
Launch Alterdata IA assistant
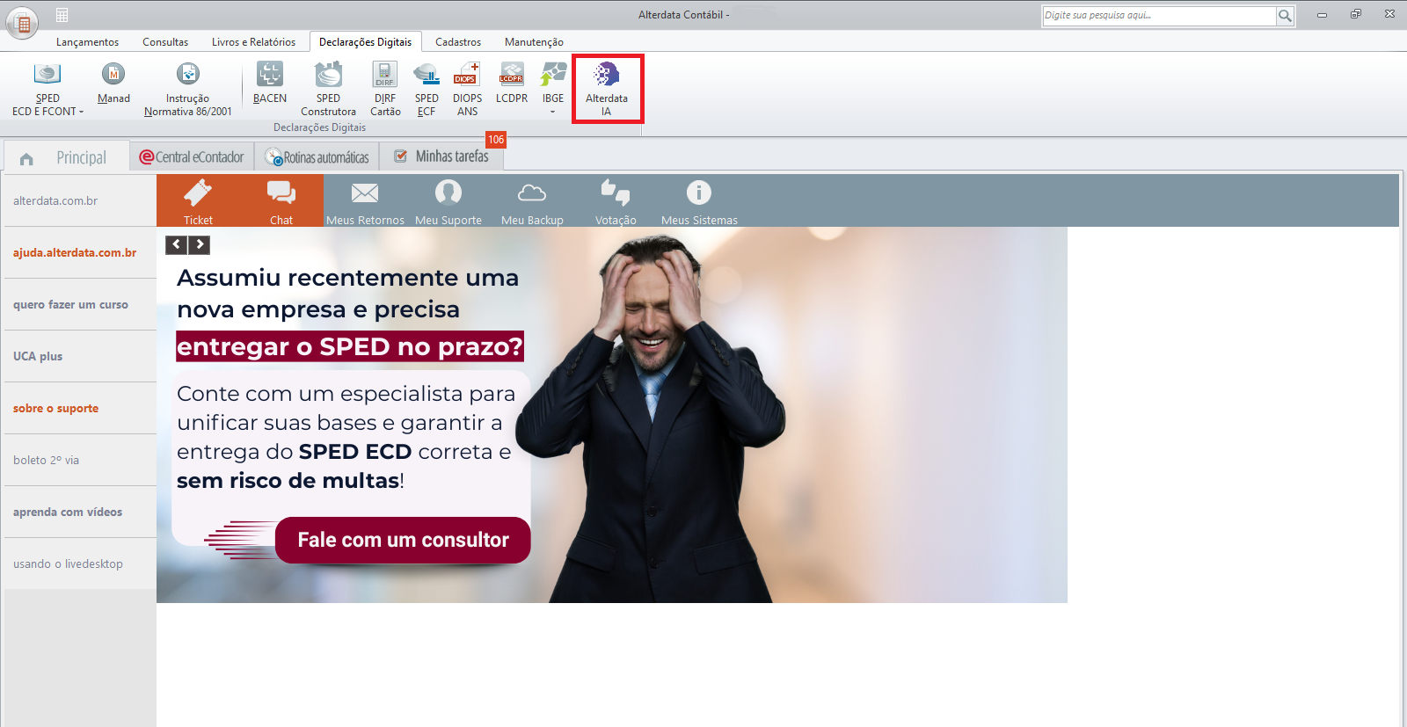coord(607,88)
